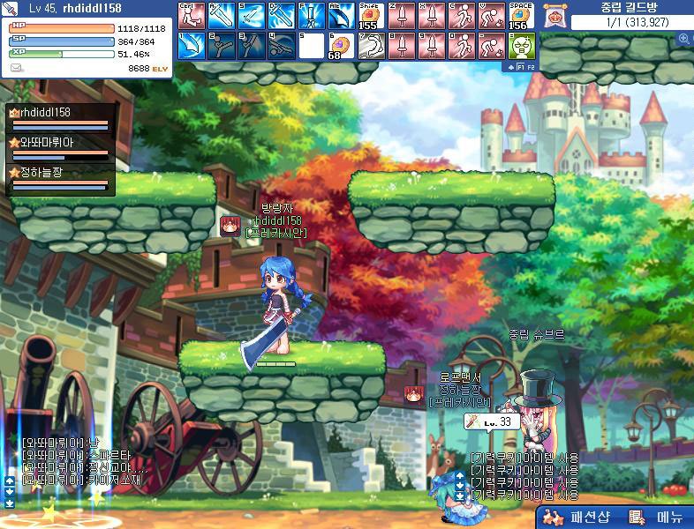Select the Shift potion slot showing 155
The height and width of the screenshot is (529, 694).
coord(368,15)
